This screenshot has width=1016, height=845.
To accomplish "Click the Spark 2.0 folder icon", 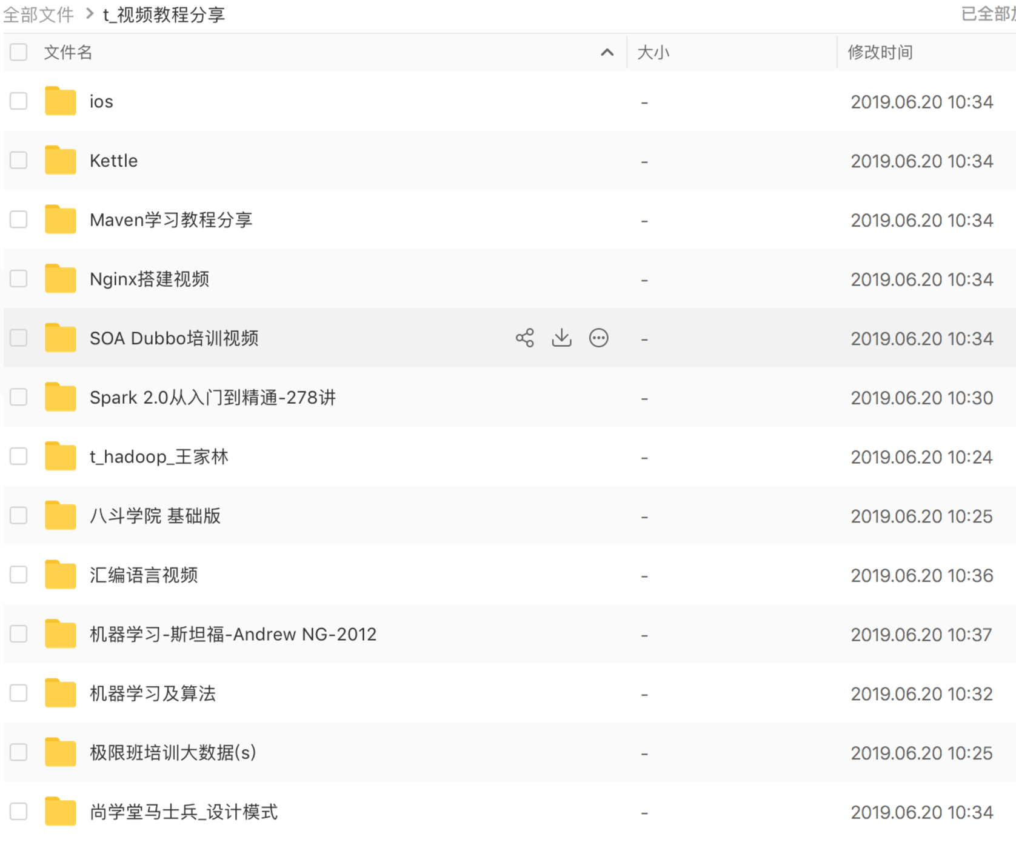I will pos(61,397).
